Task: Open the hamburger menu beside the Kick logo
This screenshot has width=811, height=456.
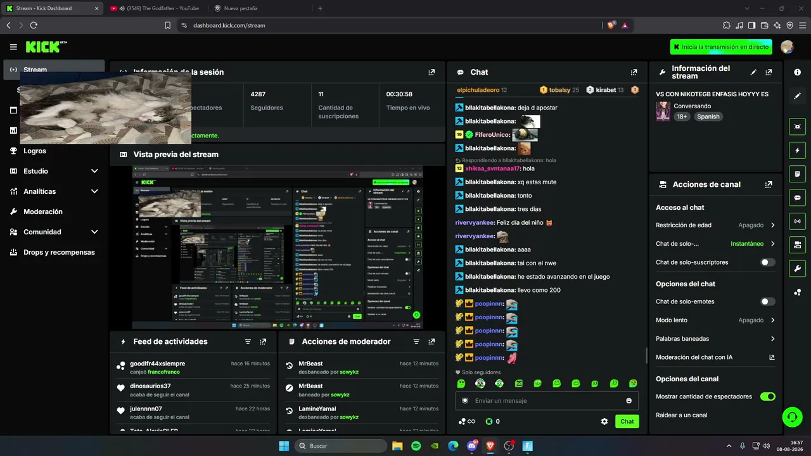Action: 13,47
